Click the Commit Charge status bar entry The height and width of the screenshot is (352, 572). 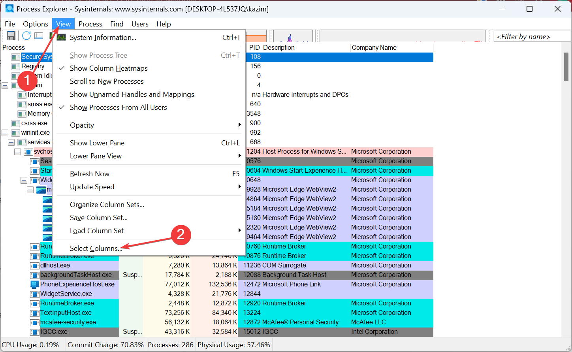(105, 345)
